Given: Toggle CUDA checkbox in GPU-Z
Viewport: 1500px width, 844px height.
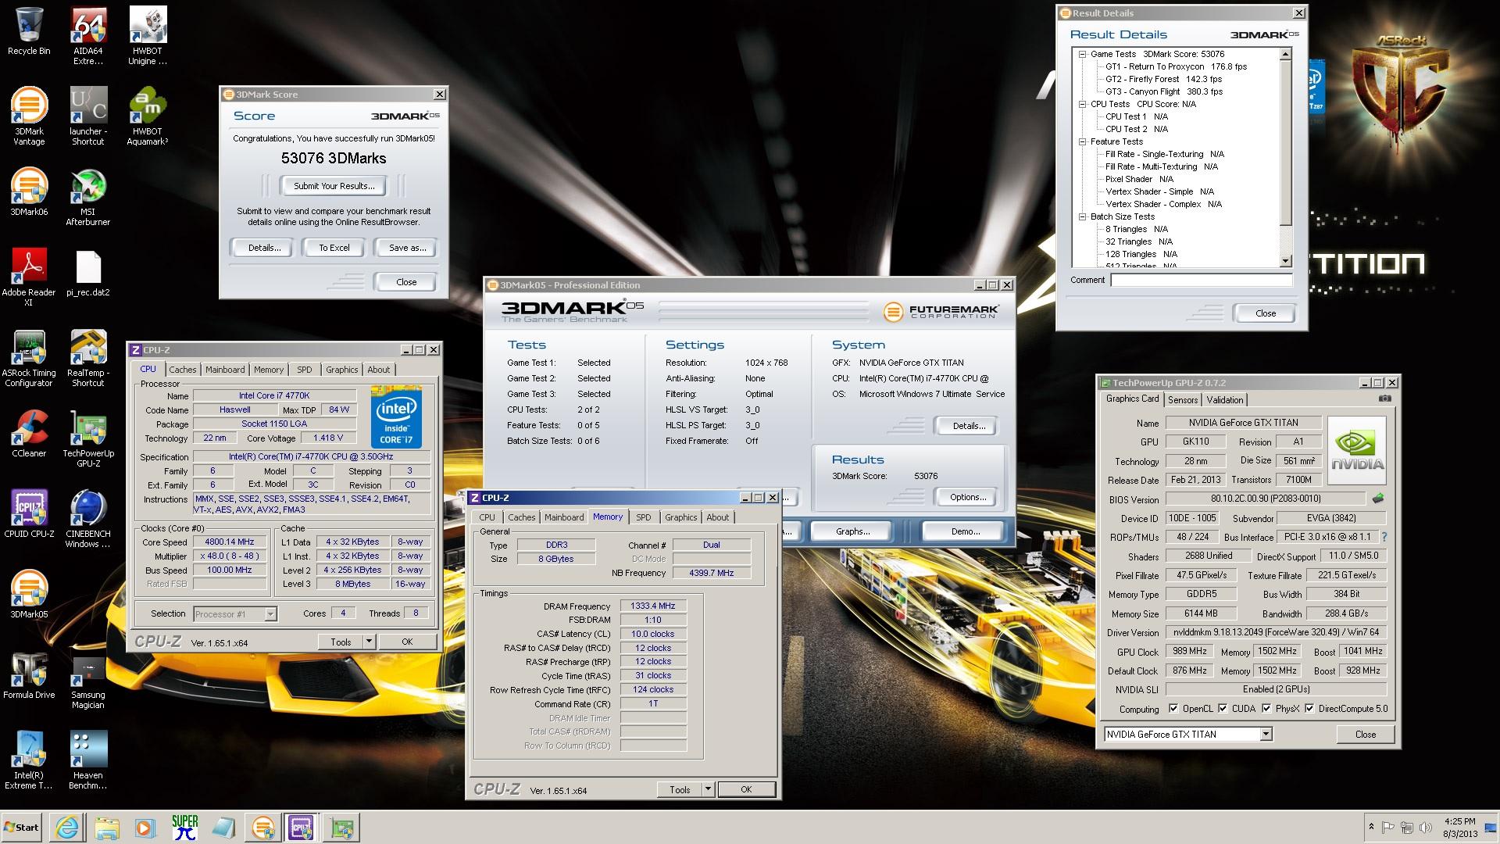Looking at the screenshot, I should click(1223, 709).
